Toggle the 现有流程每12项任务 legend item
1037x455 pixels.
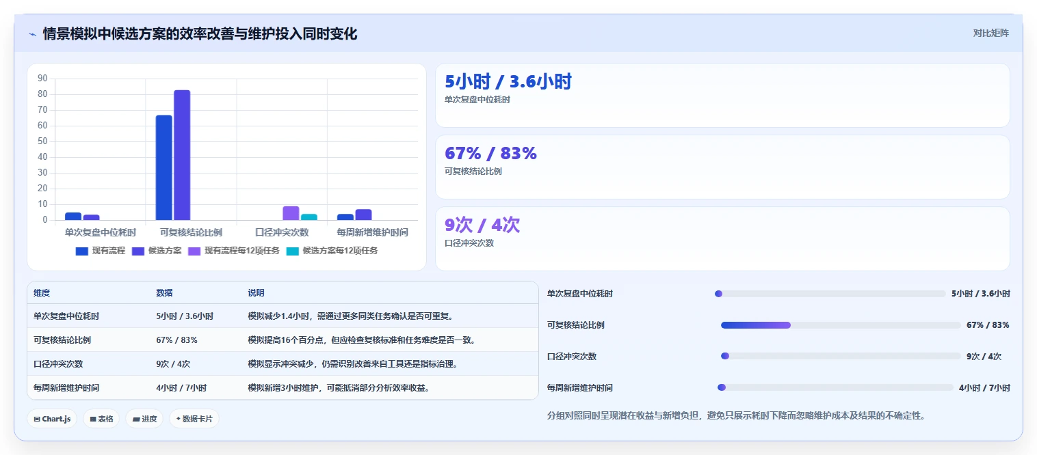233,251
